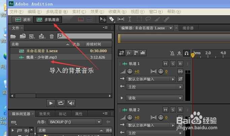230x136 pixels.
Task: Open the 效果(S) menu
Action: tap(97, 12)
